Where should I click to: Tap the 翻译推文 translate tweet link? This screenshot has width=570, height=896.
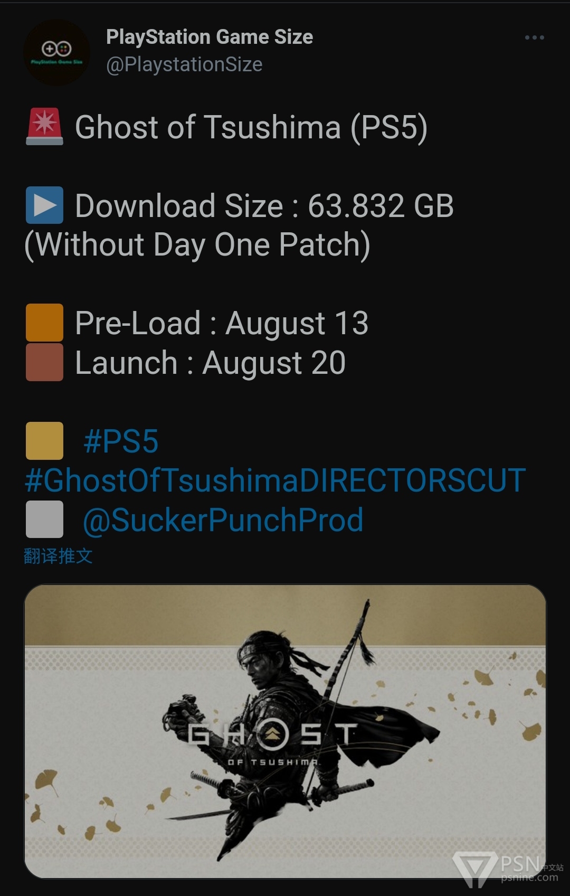pyautogui.click(x=58, y=556)
